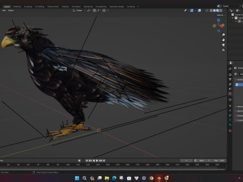243x182 pixels.
Task: Switch to the Compositing workspace tab
Action: (101, 7)
